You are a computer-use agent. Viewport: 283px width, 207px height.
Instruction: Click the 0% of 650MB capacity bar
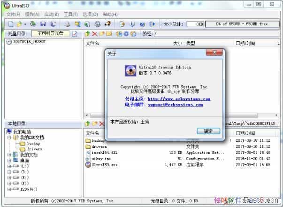pos(242,24)
